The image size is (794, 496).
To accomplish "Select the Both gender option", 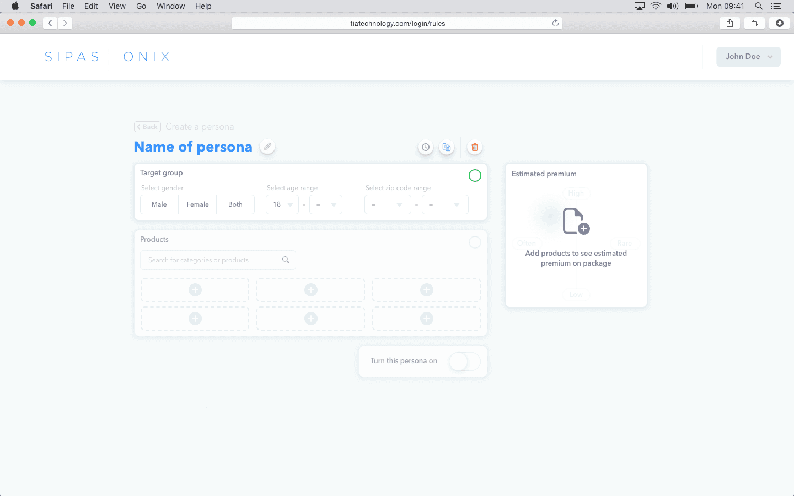I will 235,204.
